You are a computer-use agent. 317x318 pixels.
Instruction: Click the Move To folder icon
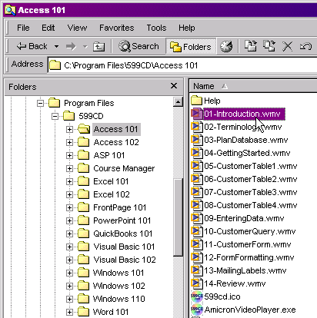point(250,46)
